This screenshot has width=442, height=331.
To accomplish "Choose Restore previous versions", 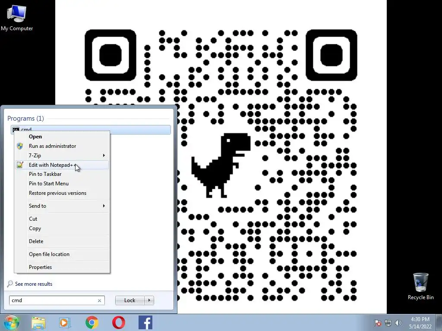I will click(x=62, y=193).
